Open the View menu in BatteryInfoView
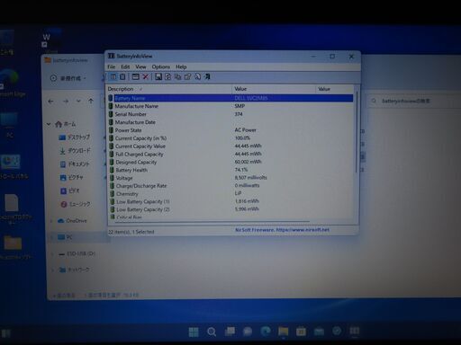 click(140, 66)
